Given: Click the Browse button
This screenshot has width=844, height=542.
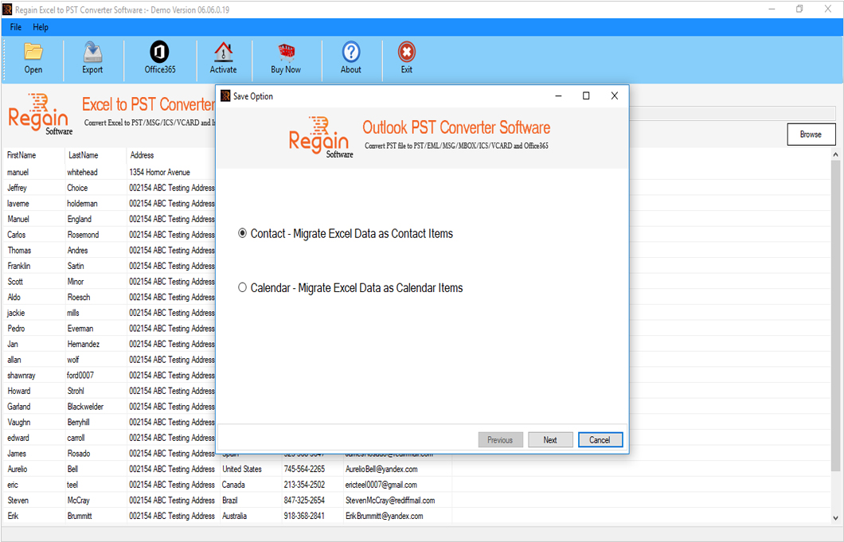Looking at the screenshot, I should click(811, 134).
